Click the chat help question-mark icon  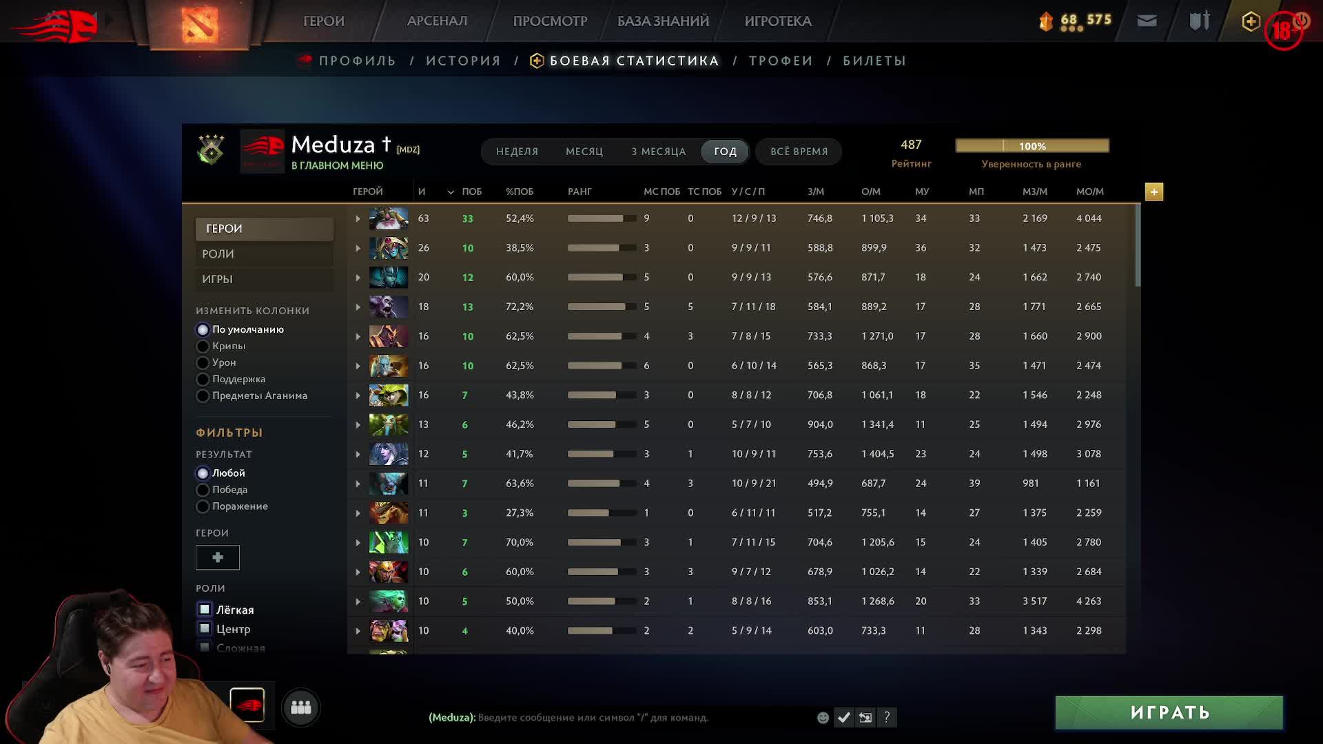point(887,718)
